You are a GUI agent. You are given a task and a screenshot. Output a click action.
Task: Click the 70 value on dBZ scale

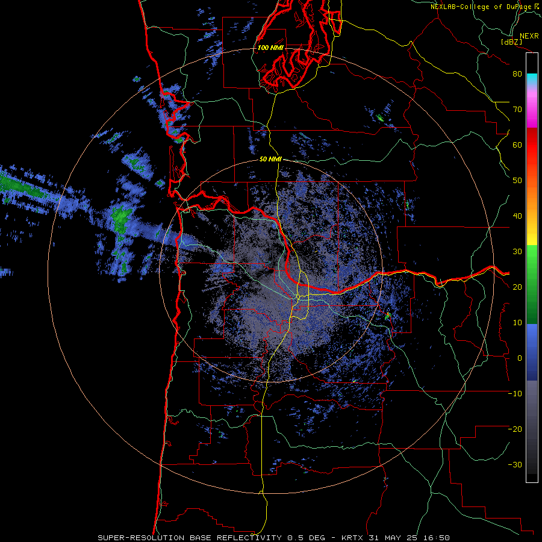click(517, 110)
